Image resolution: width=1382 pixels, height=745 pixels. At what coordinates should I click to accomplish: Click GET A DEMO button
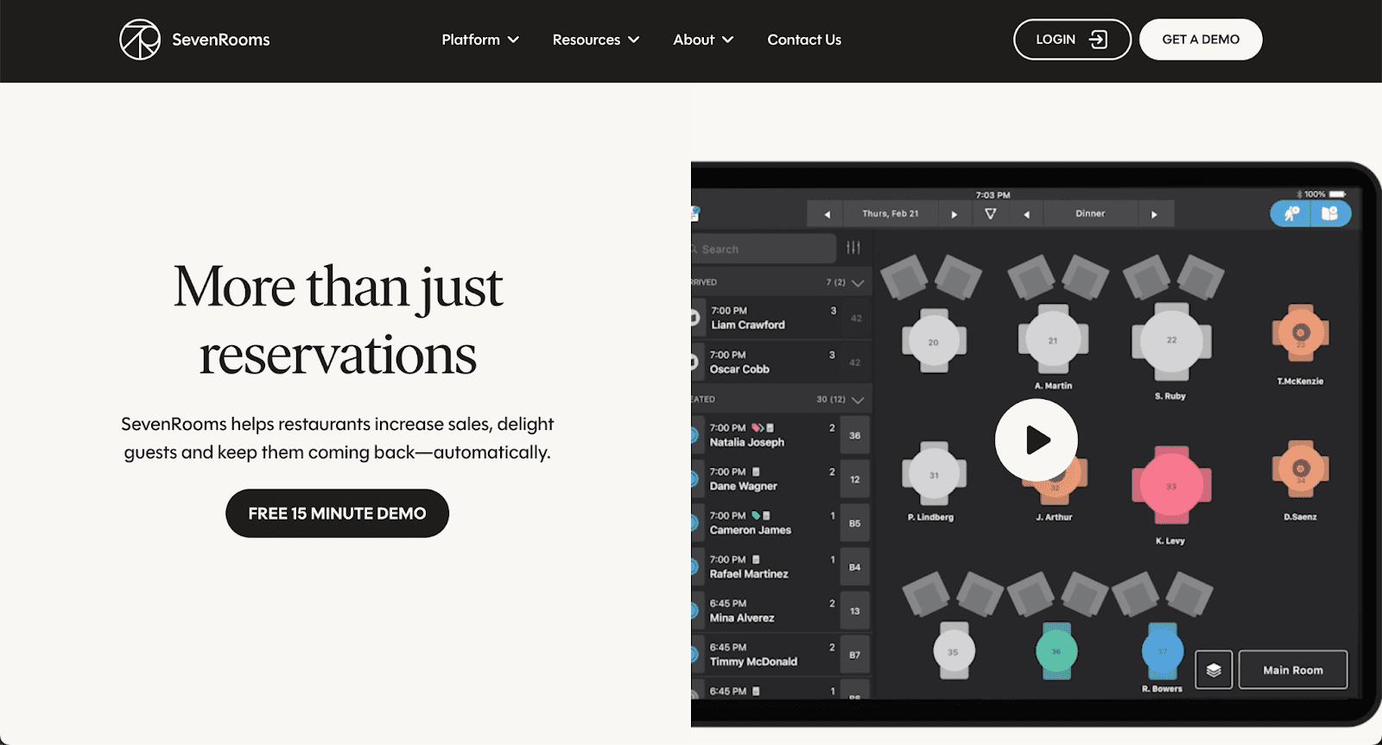click(1201, 40)
